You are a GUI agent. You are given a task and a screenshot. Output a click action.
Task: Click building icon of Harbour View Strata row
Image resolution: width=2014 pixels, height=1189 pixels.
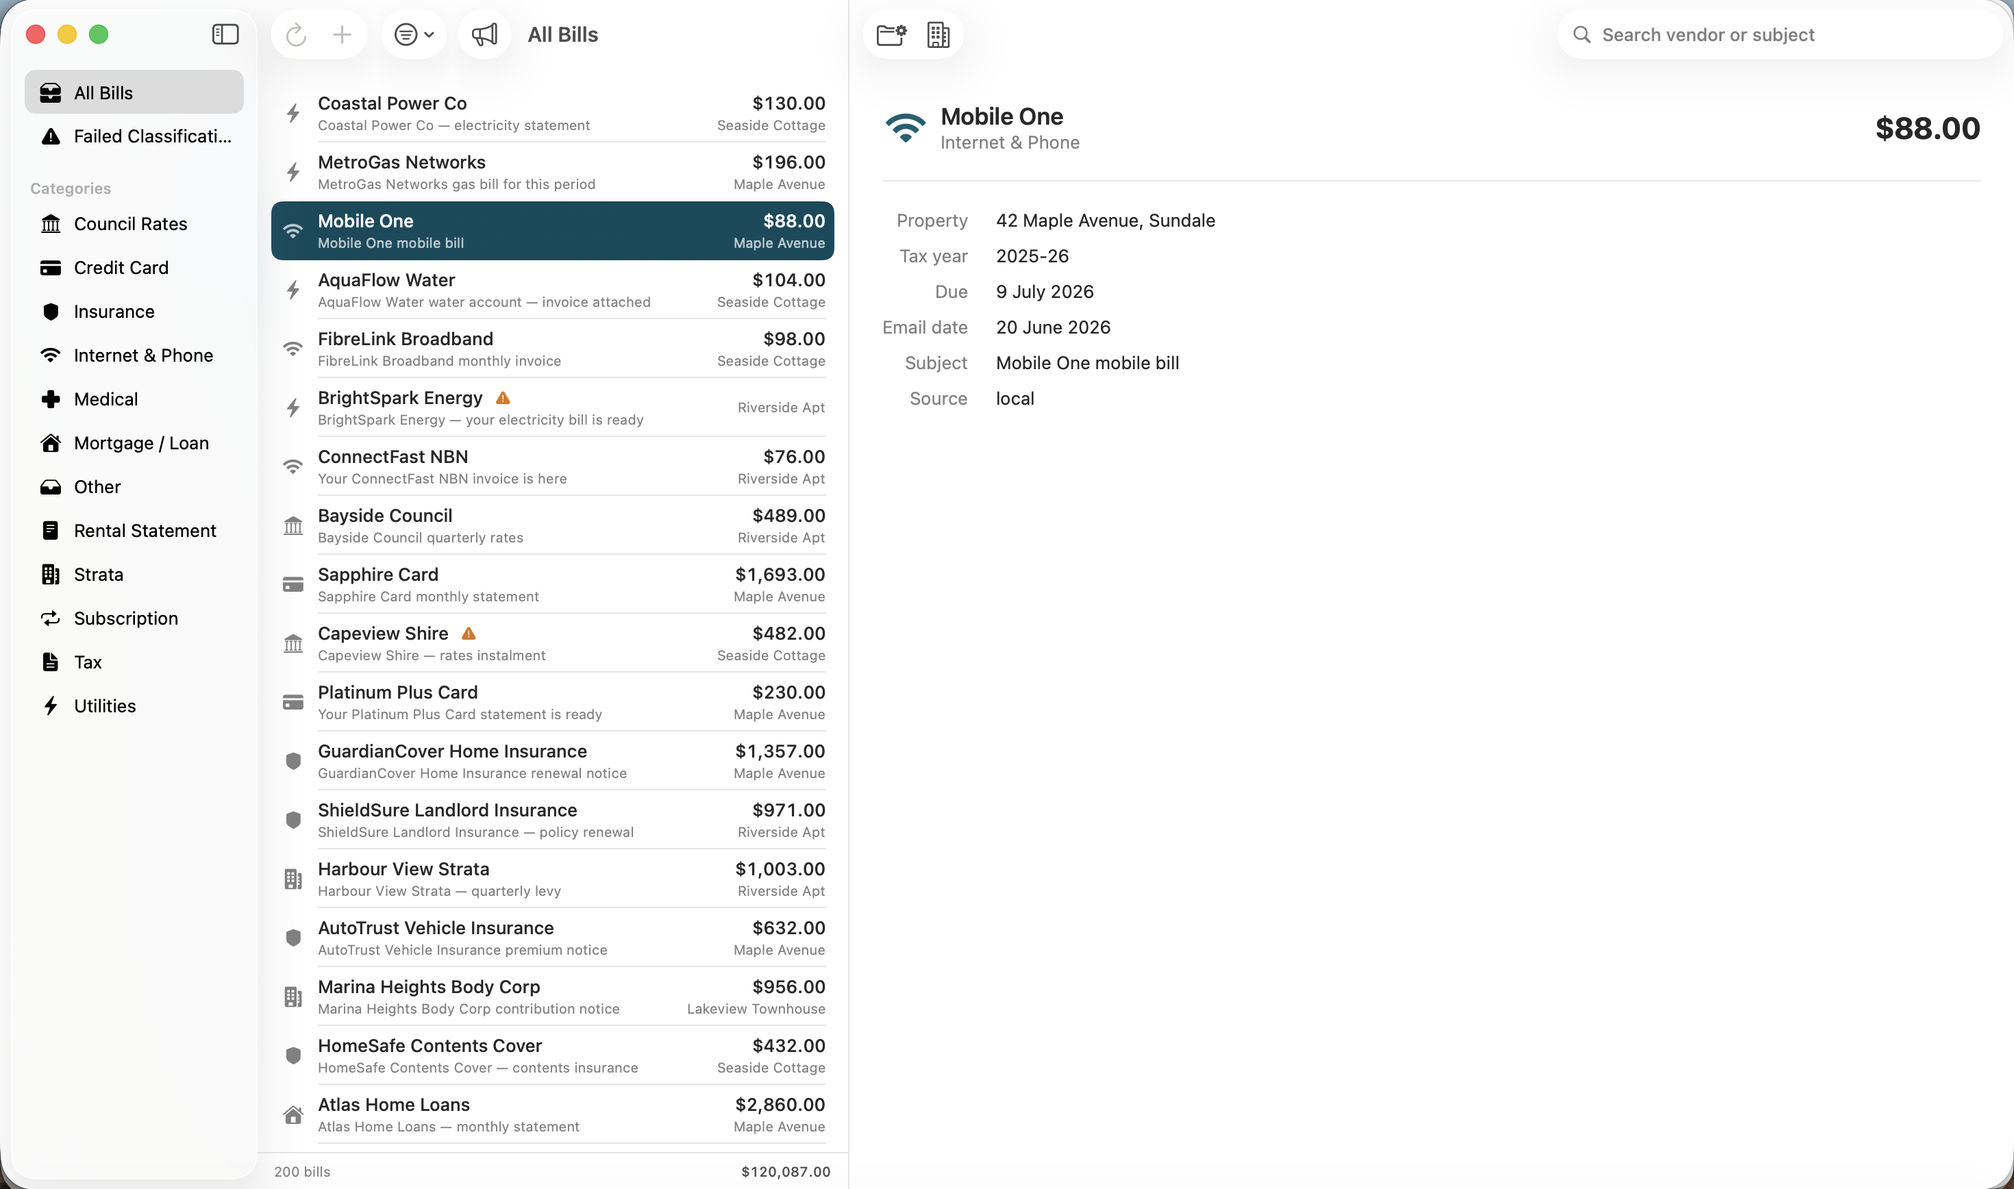coord(293,879)
